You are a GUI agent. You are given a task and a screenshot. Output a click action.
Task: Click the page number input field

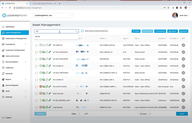(x=80, y=114)
